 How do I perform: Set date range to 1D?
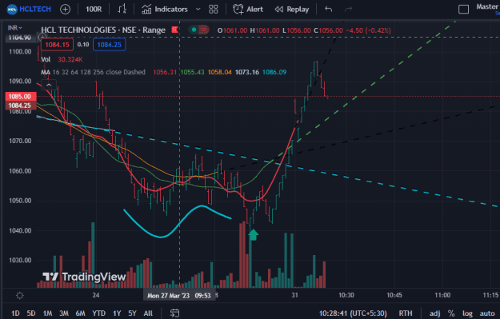click(x=15, y=313)
